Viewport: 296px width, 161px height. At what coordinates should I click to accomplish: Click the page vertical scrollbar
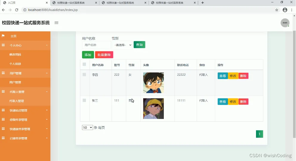click(x=294, y=84)
